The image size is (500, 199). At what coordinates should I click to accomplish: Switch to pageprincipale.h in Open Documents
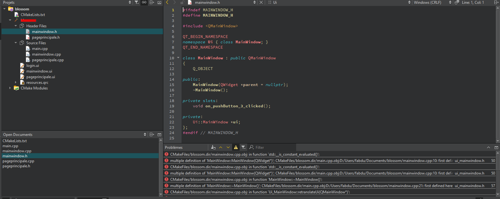(x=16, y=166)
